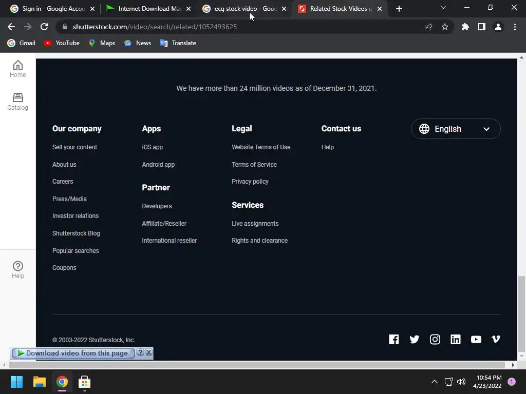This screenshot has height=394, width=526.
Task: Open the Live assignments link
Action: click(x=255, y=224)
